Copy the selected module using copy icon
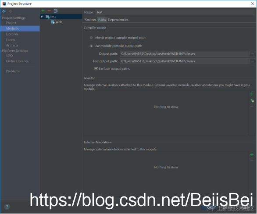The height and width of the screenshot is (214, 257). click(x=56, y=11)
